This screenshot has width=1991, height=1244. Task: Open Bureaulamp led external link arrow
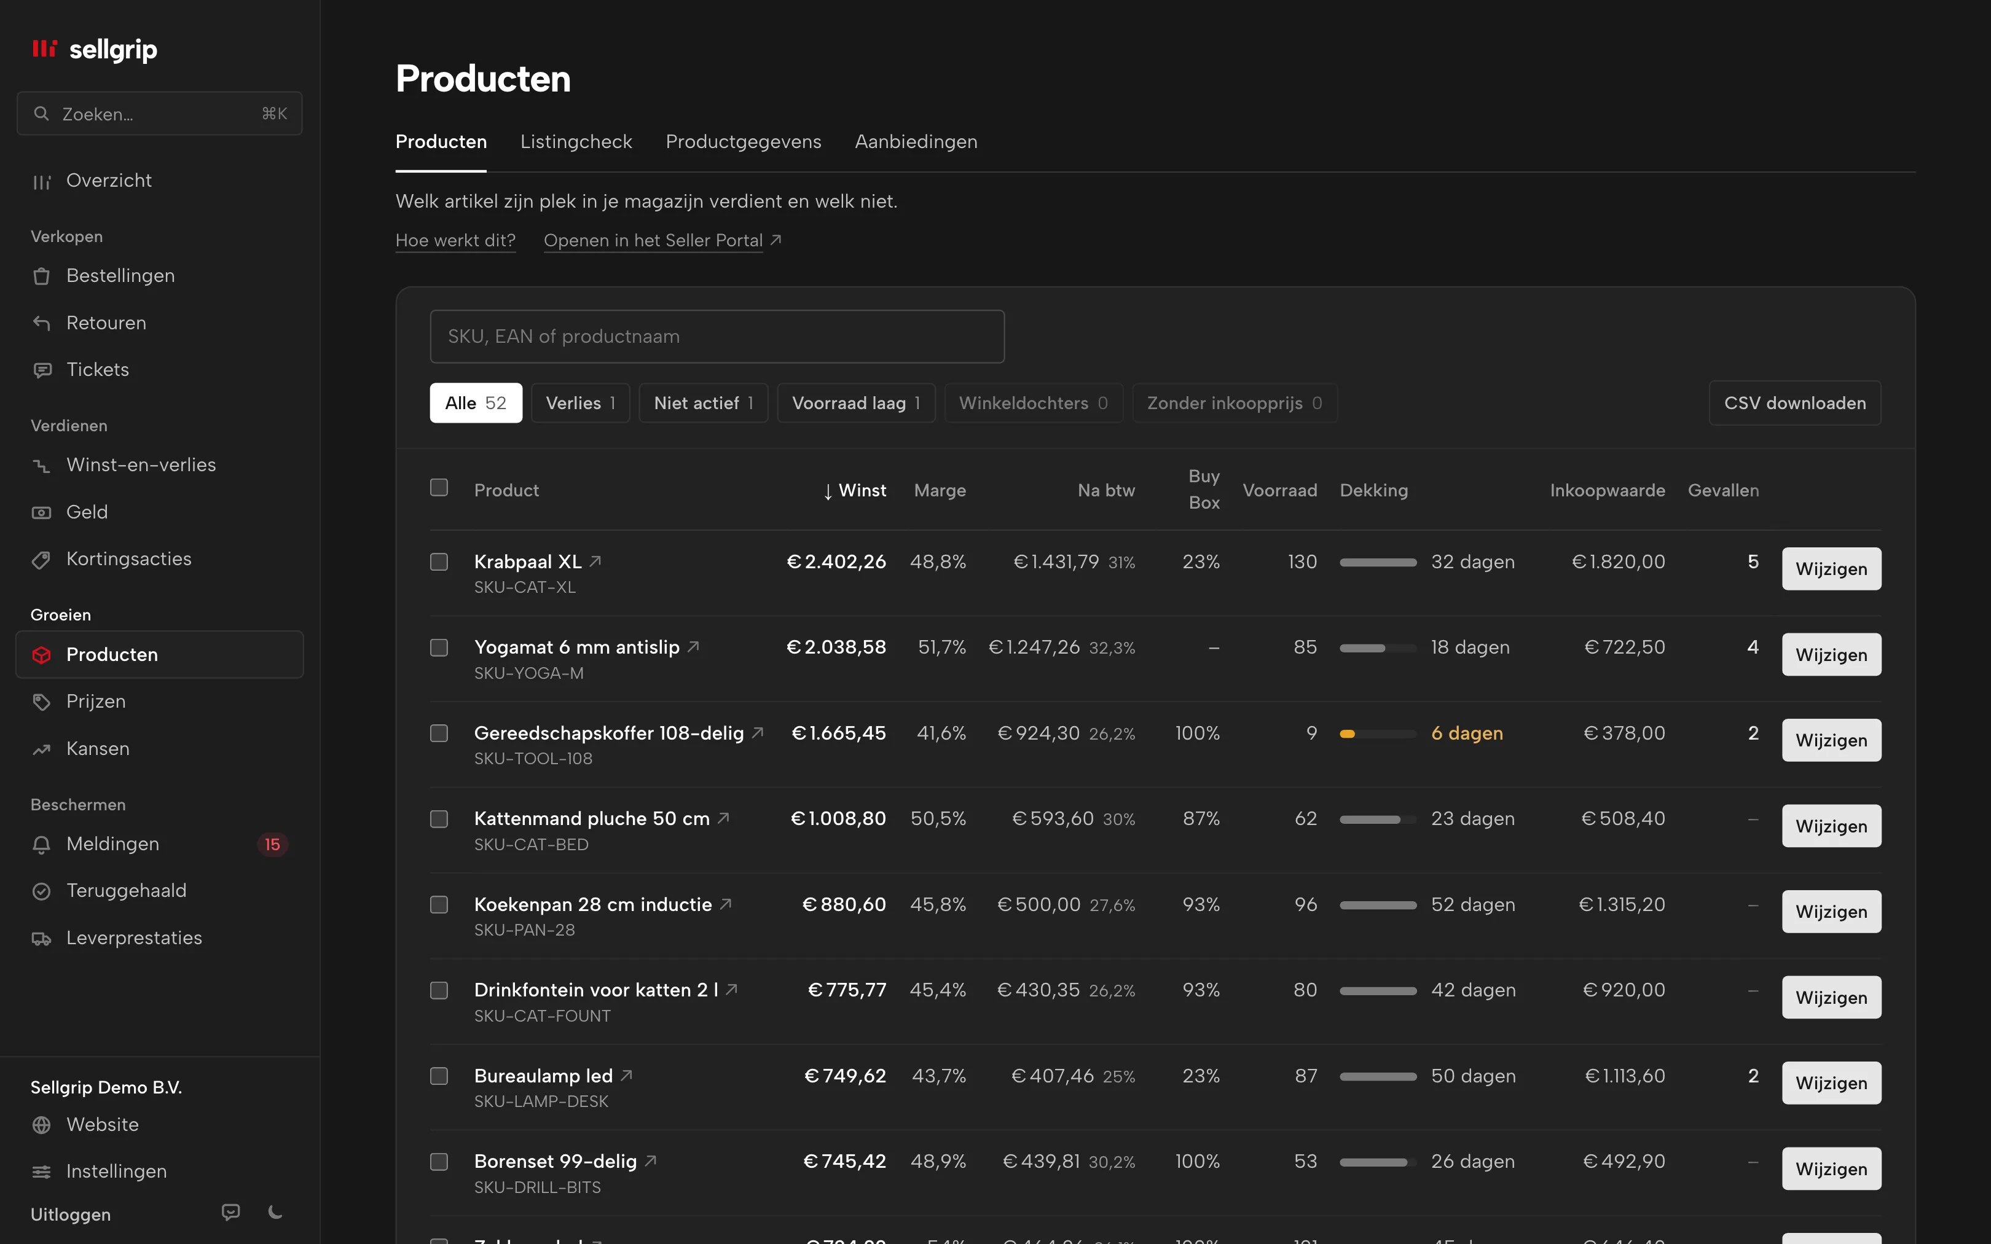pyautogui.click(x=627, y=1075)
